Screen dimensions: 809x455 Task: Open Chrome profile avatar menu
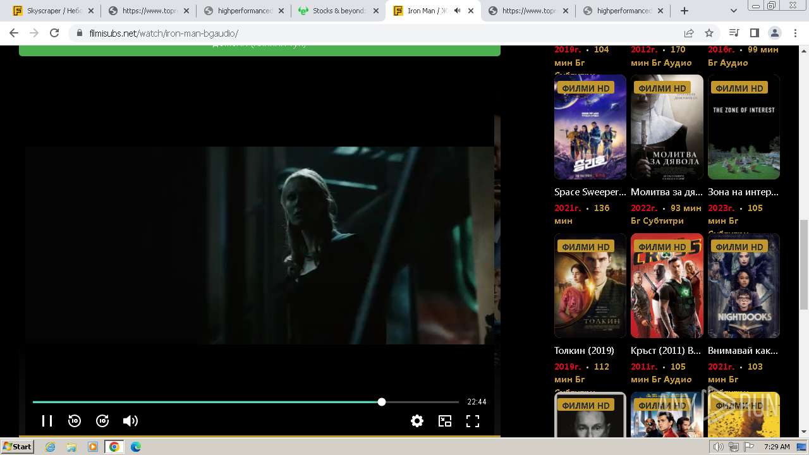click(775, 33)
